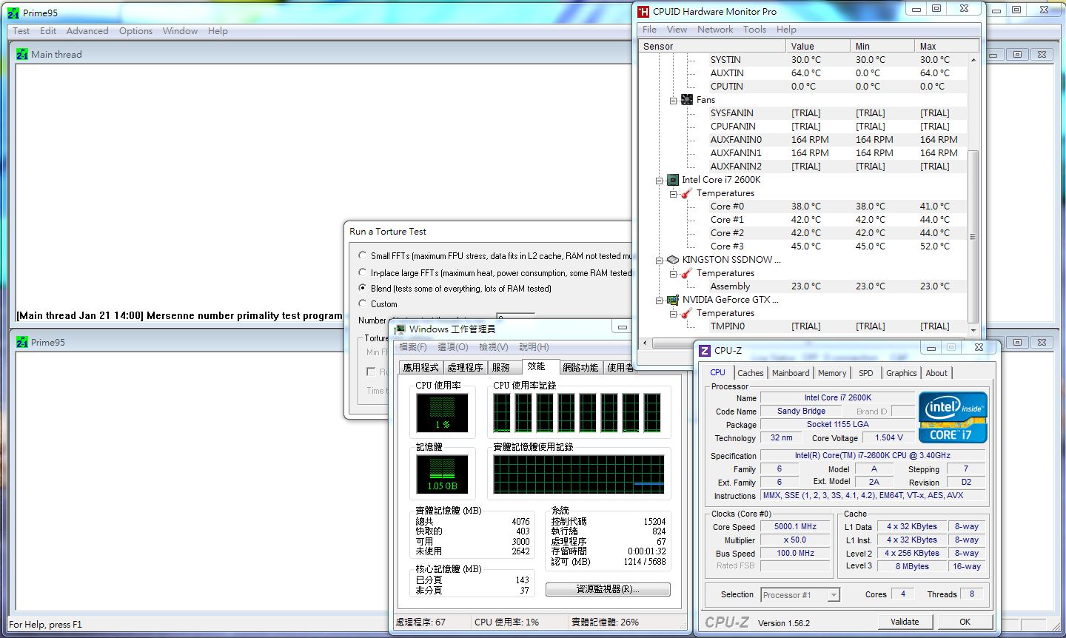The height and width of the screenshot is (638, 1066).
Task: Select Small FFTs torture test option
Action: click(x=363, y=255)
